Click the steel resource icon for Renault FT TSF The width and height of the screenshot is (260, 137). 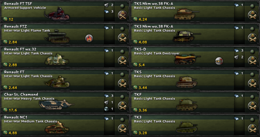pos(107,12)
